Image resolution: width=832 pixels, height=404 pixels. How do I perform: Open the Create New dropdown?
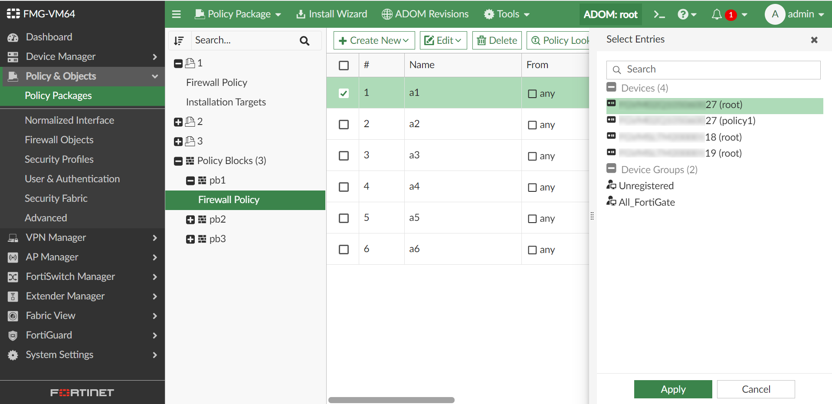point(373,40)
